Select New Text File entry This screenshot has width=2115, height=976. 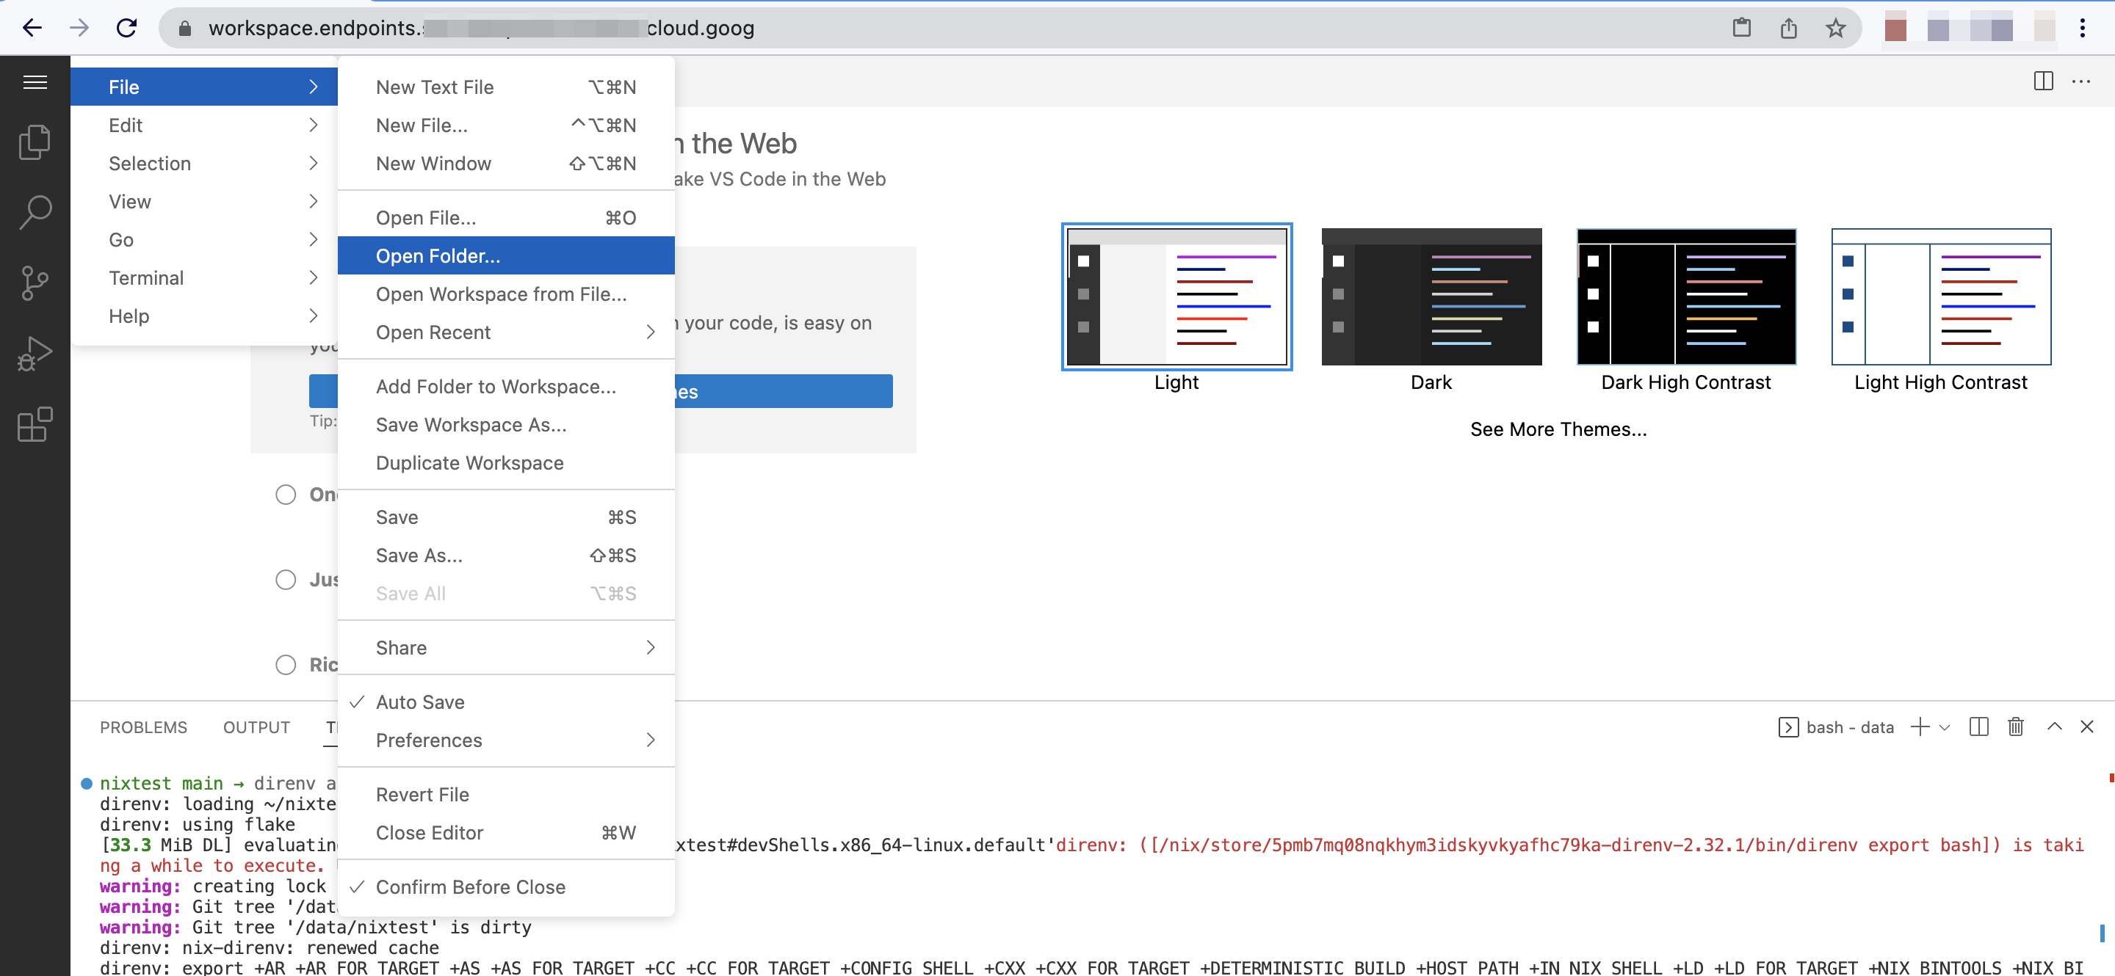point(434,87)
